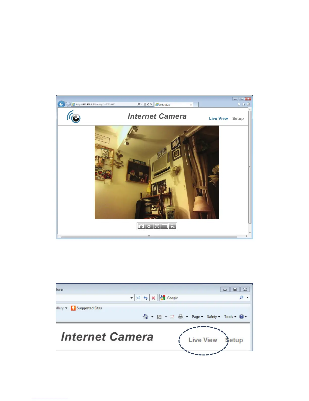Click Live View in the lower browser page

point(203,340)
